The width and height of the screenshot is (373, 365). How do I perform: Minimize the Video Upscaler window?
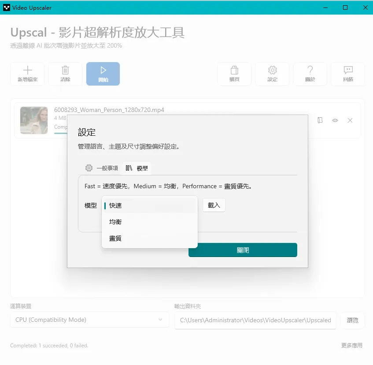click(x=325, y=7)
